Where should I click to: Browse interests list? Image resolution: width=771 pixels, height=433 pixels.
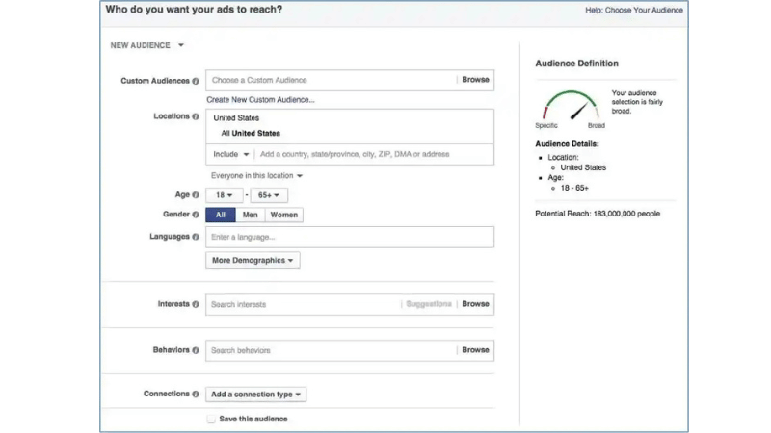[x=475, y=304]
